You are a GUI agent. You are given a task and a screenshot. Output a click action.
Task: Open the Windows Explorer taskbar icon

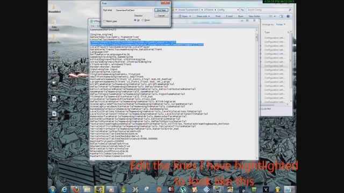[87, 189]
